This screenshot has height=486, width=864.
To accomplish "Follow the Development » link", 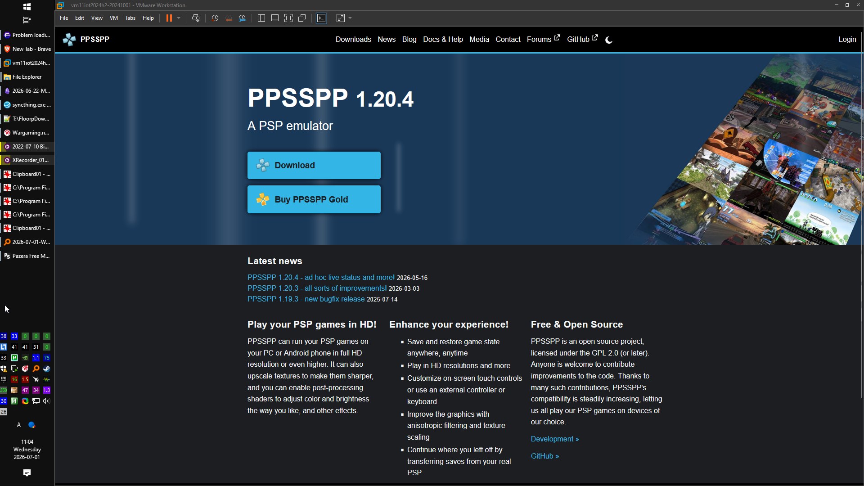I will coord(555,439).
